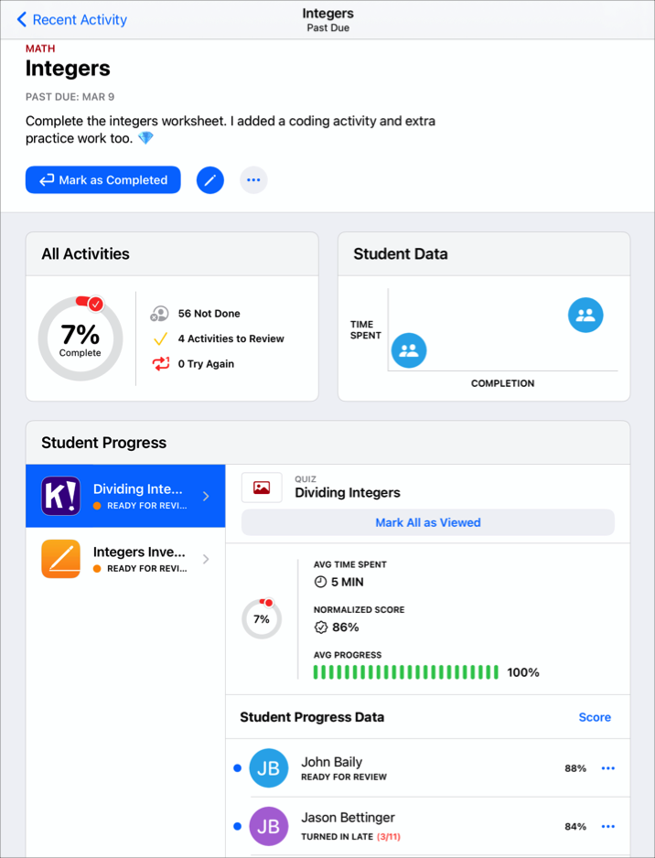The width and height of the screenshot is (655, 858).
Task: Open more options for Jason Bettinger
Action: click(608, 826)
